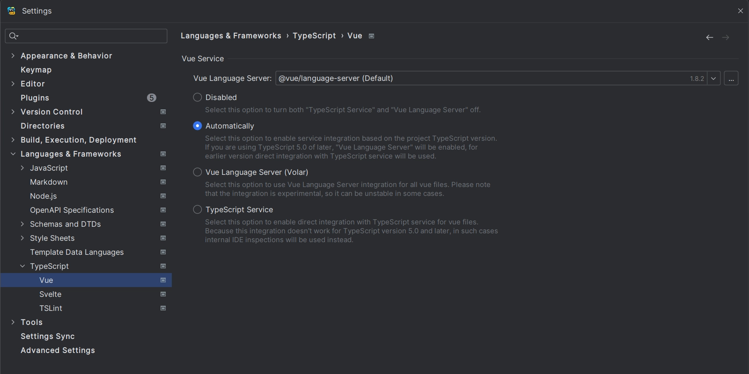Select the Automatically radio option
Viewport: 749px width, 374px height.
point(198,126)
